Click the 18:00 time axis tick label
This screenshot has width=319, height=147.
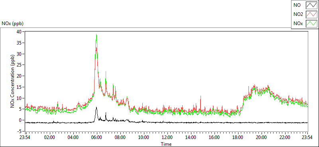point(238,137)
